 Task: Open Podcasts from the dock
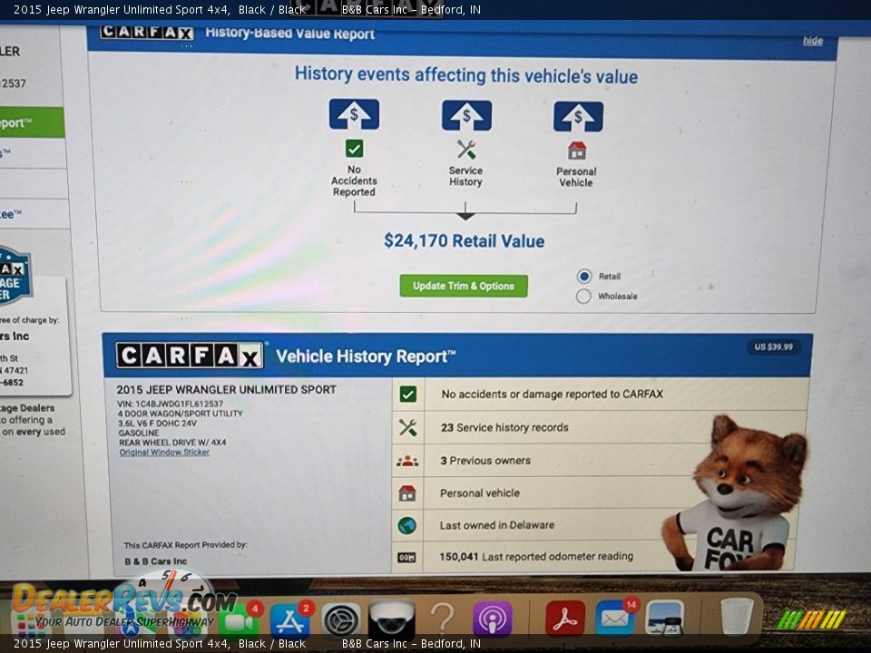pos(492,619)
